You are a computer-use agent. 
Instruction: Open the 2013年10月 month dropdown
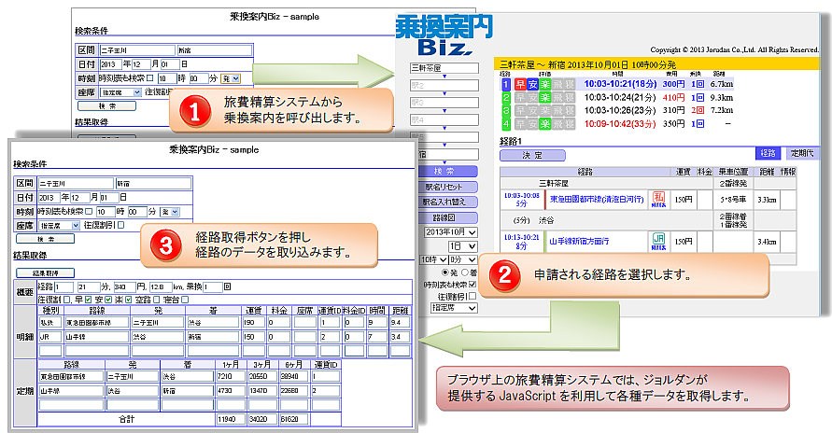[x=450, y=232]
